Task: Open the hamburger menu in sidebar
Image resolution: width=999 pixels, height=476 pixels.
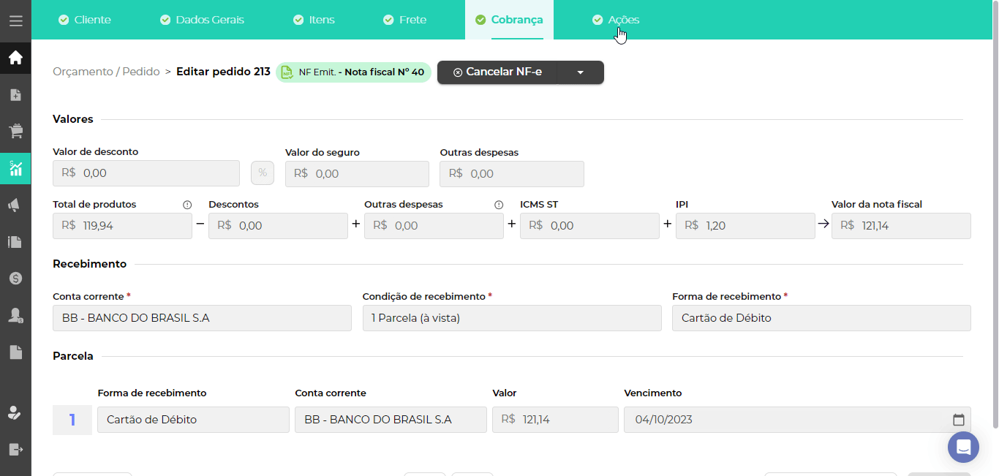Action: 15,20
